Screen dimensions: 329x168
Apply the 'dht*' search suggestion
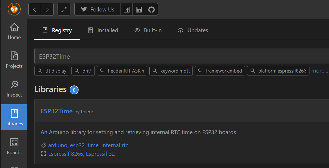(x=83, y=71)
